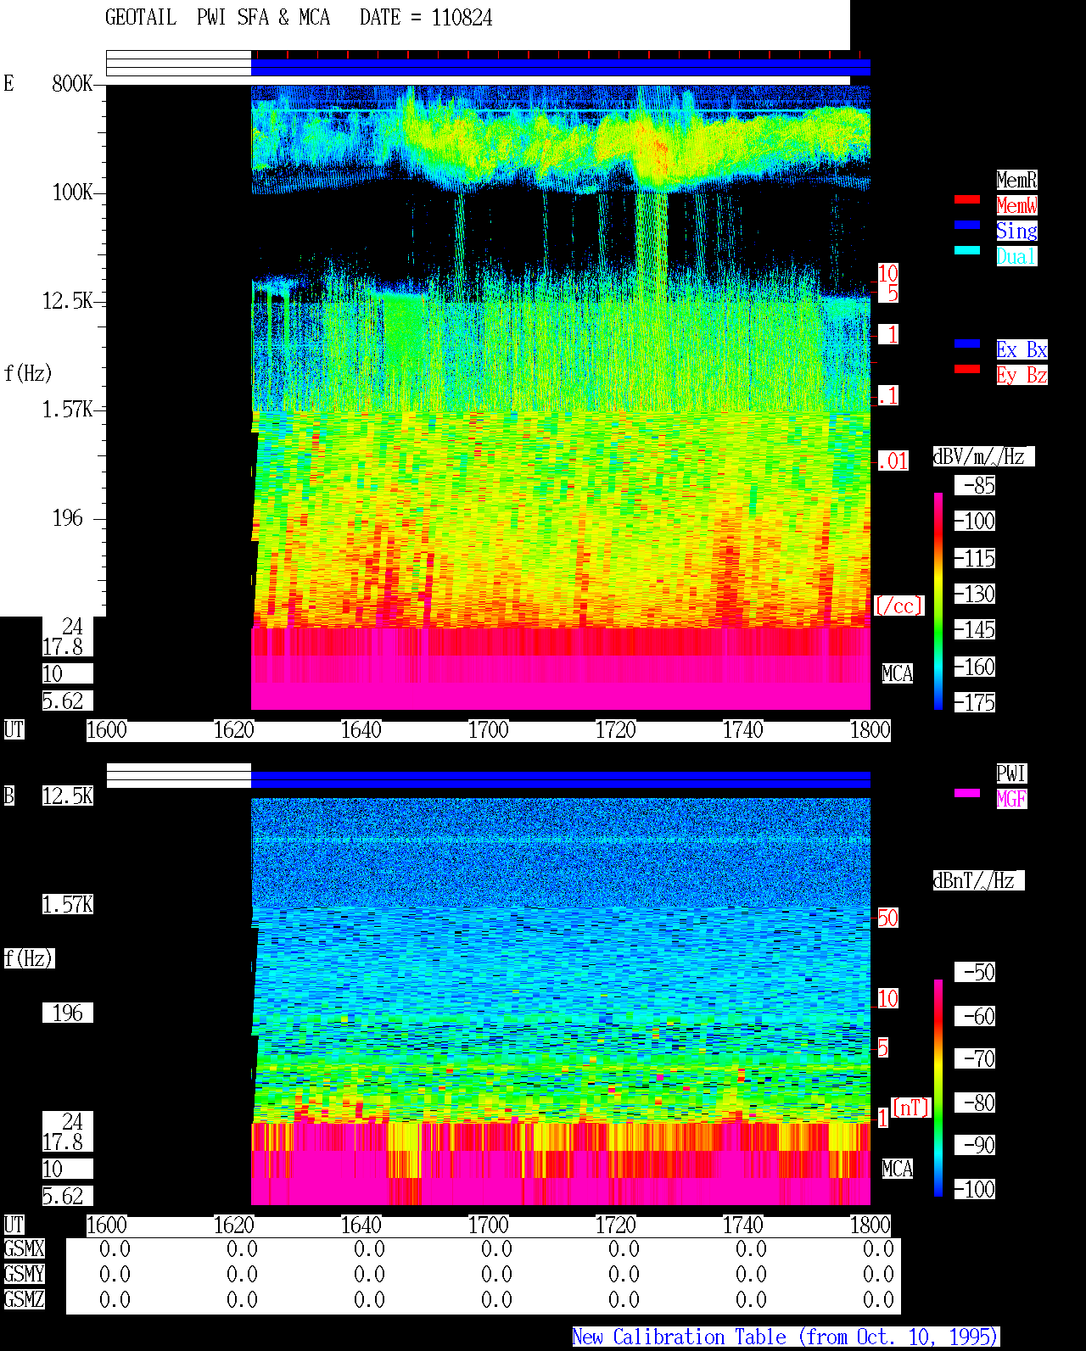
Task: Click the '-130' electric scale value
Action: coord(975,594)
